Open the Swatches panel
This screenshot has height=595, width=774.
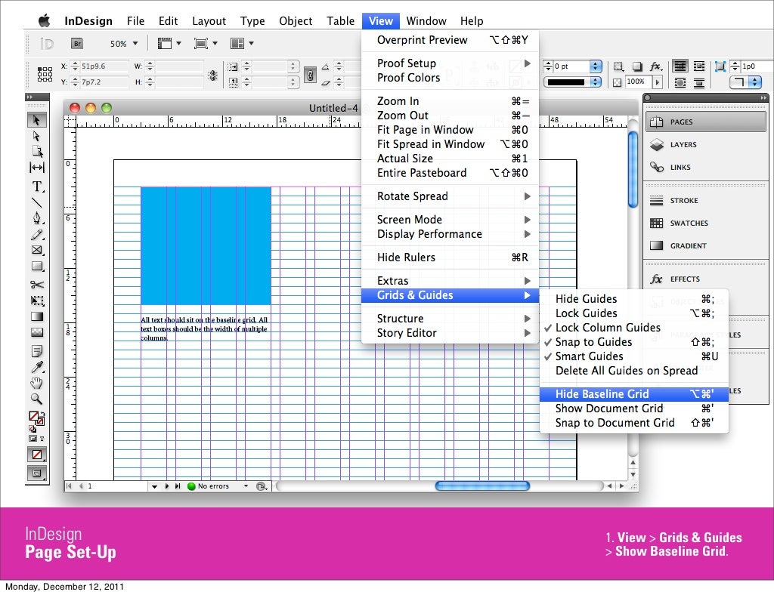pyautogui.click(x=706, y=223)
